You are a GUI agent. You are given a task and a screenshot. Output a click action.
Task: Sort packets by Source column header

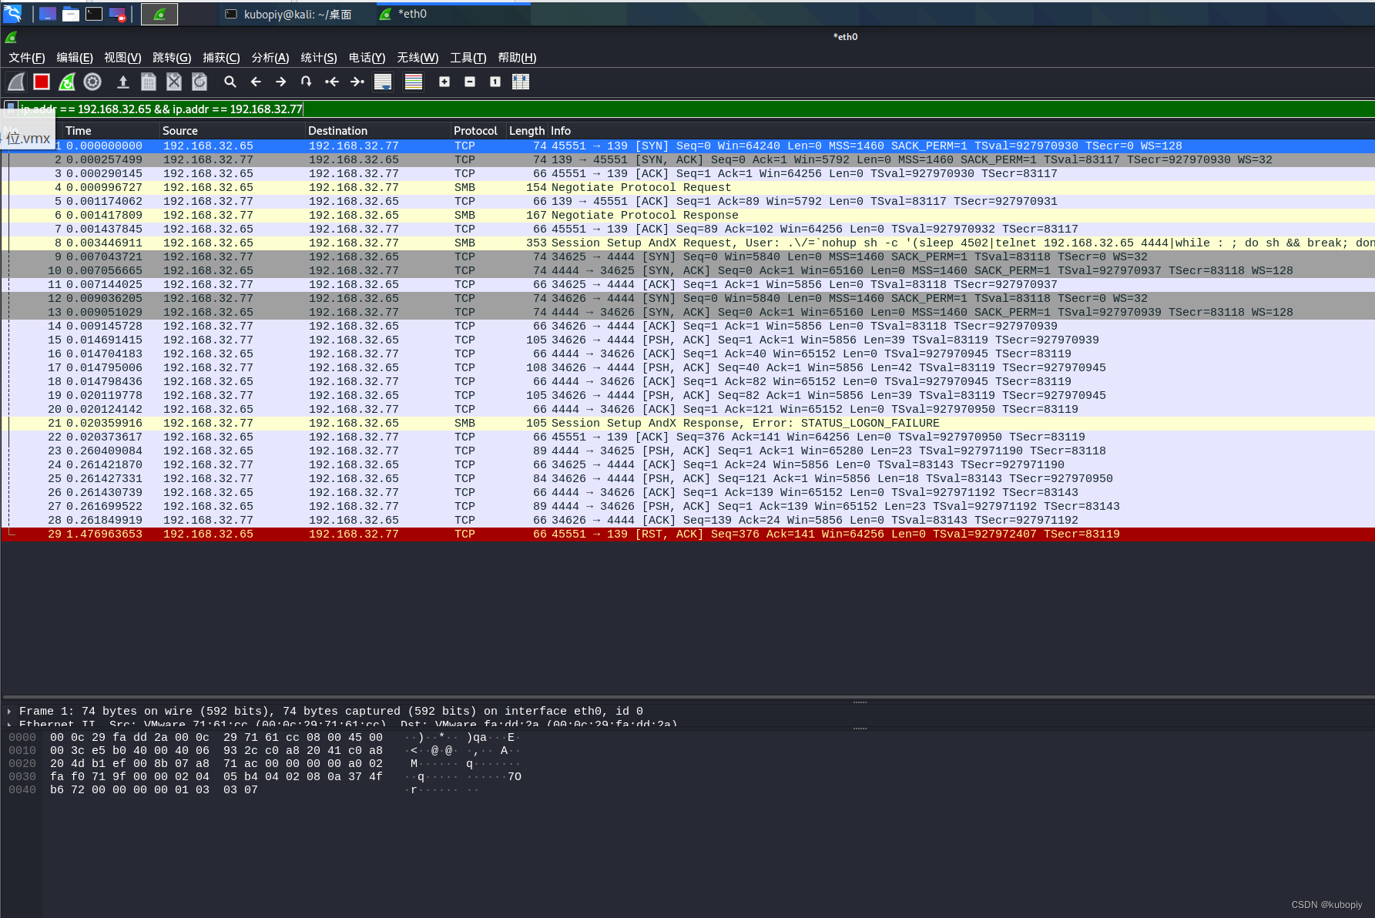232,131
